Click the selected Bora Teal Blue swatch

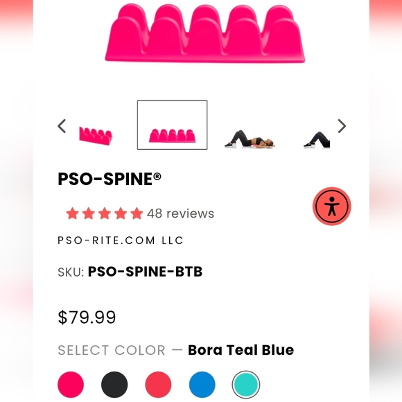(246, 384)
